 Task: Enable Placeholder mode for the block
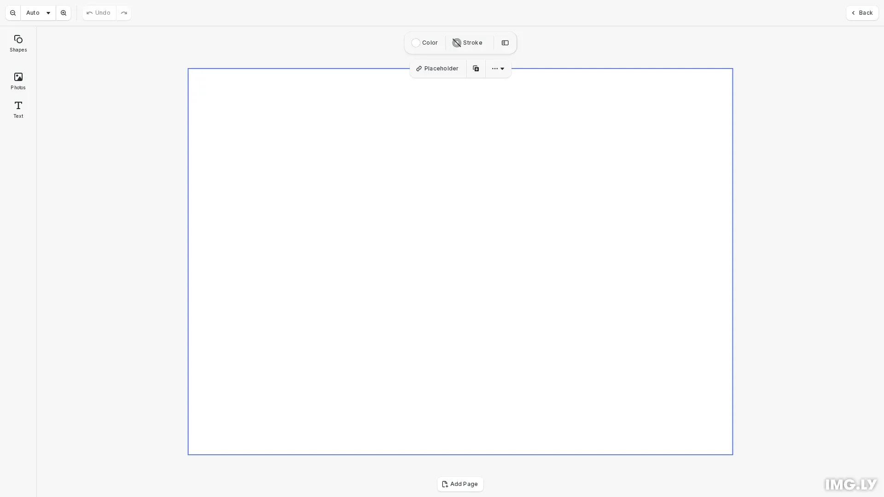point(437,68)
